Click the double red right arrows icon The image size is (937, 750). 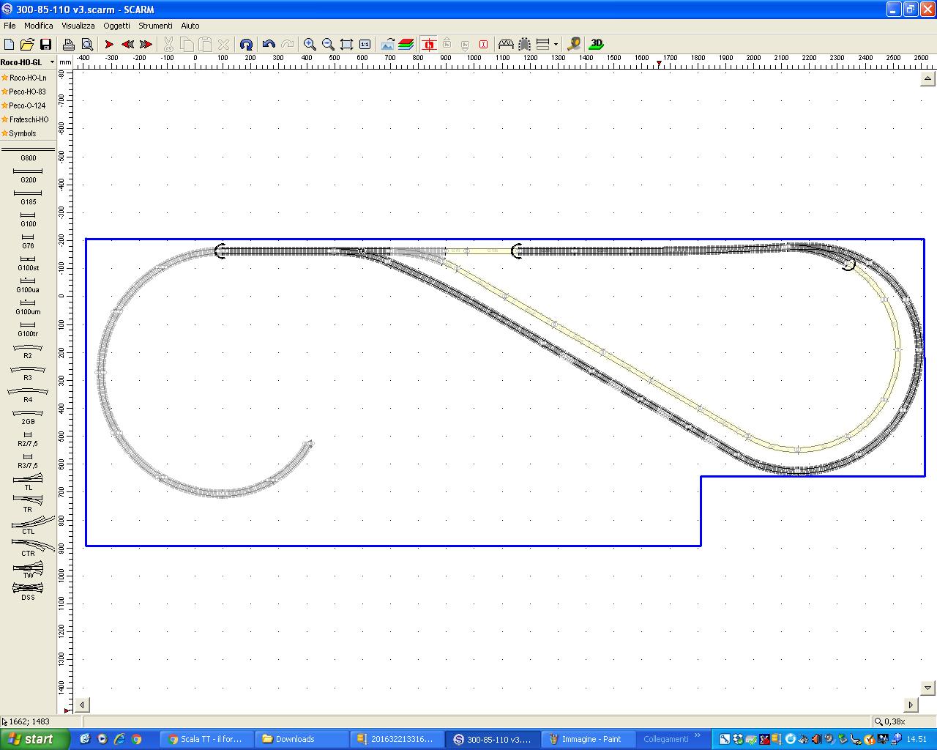[x=146, y=44]
